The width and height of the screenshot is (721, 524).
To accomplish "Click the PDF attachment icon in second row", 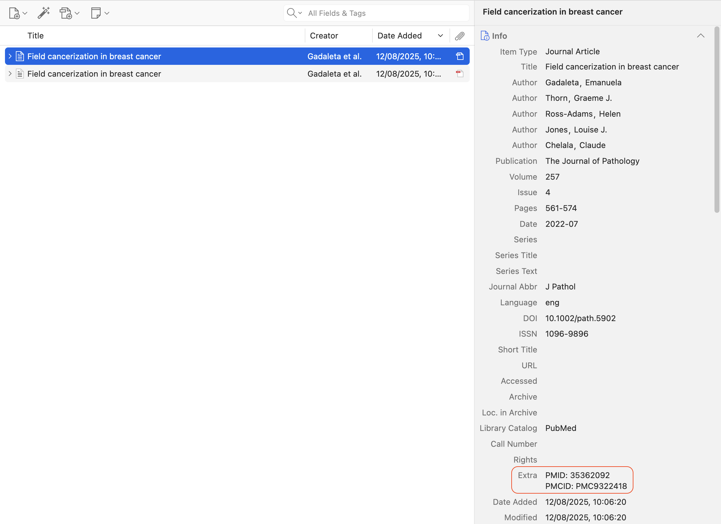I will 459,74.
